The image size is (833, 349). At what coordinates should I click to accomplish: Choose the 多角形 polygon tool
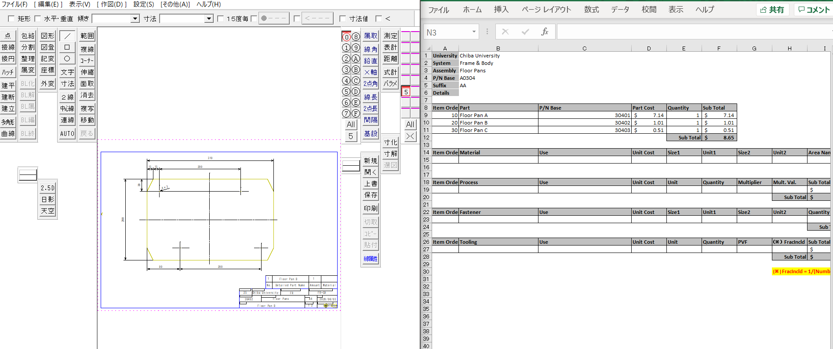tap(8, 122)
